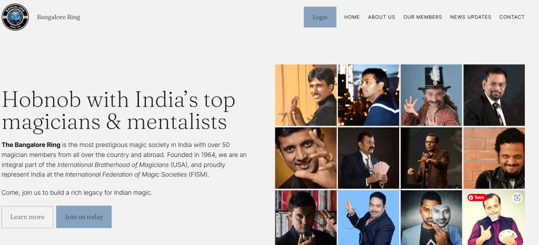Select photo of magician holding pink cards
The image size is (539, 245).
click(x=368, y=158)
